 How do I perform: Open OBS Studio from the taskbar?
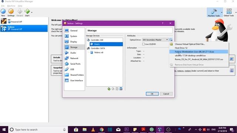pos(168,130)
